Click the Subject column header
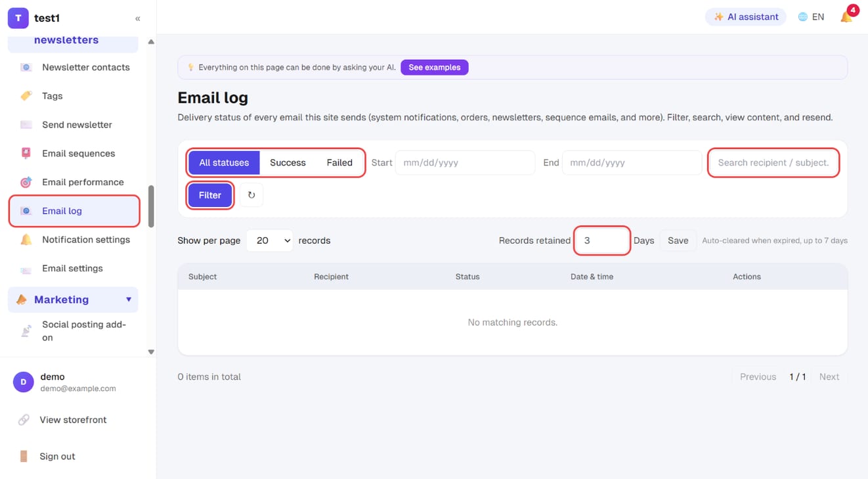 [202, 277]
